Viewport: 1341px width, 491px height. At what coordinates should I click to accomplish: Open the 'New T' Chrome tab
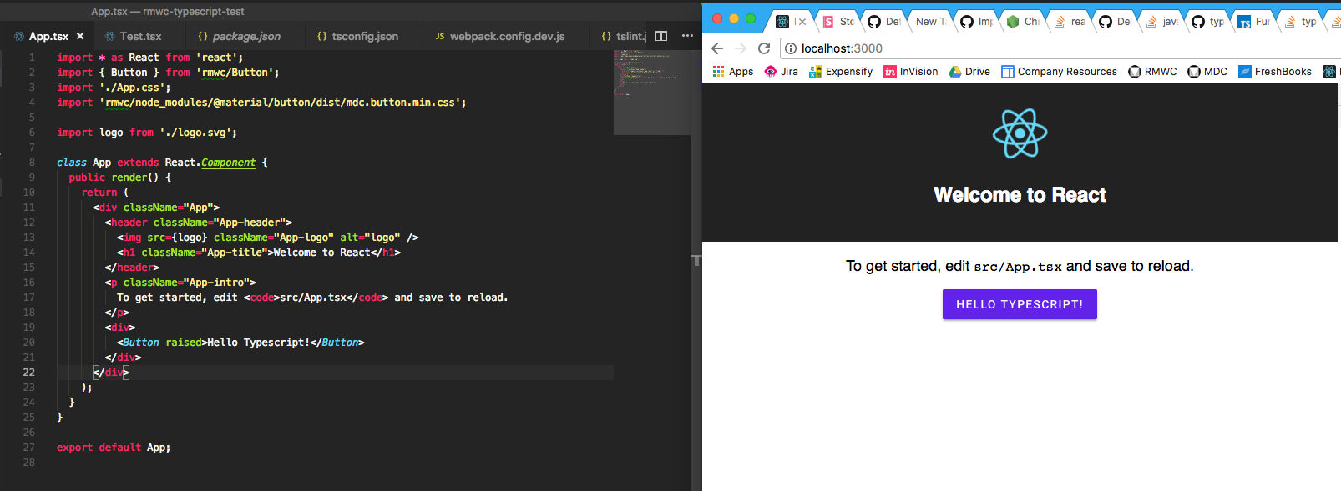tap(930, 22)
